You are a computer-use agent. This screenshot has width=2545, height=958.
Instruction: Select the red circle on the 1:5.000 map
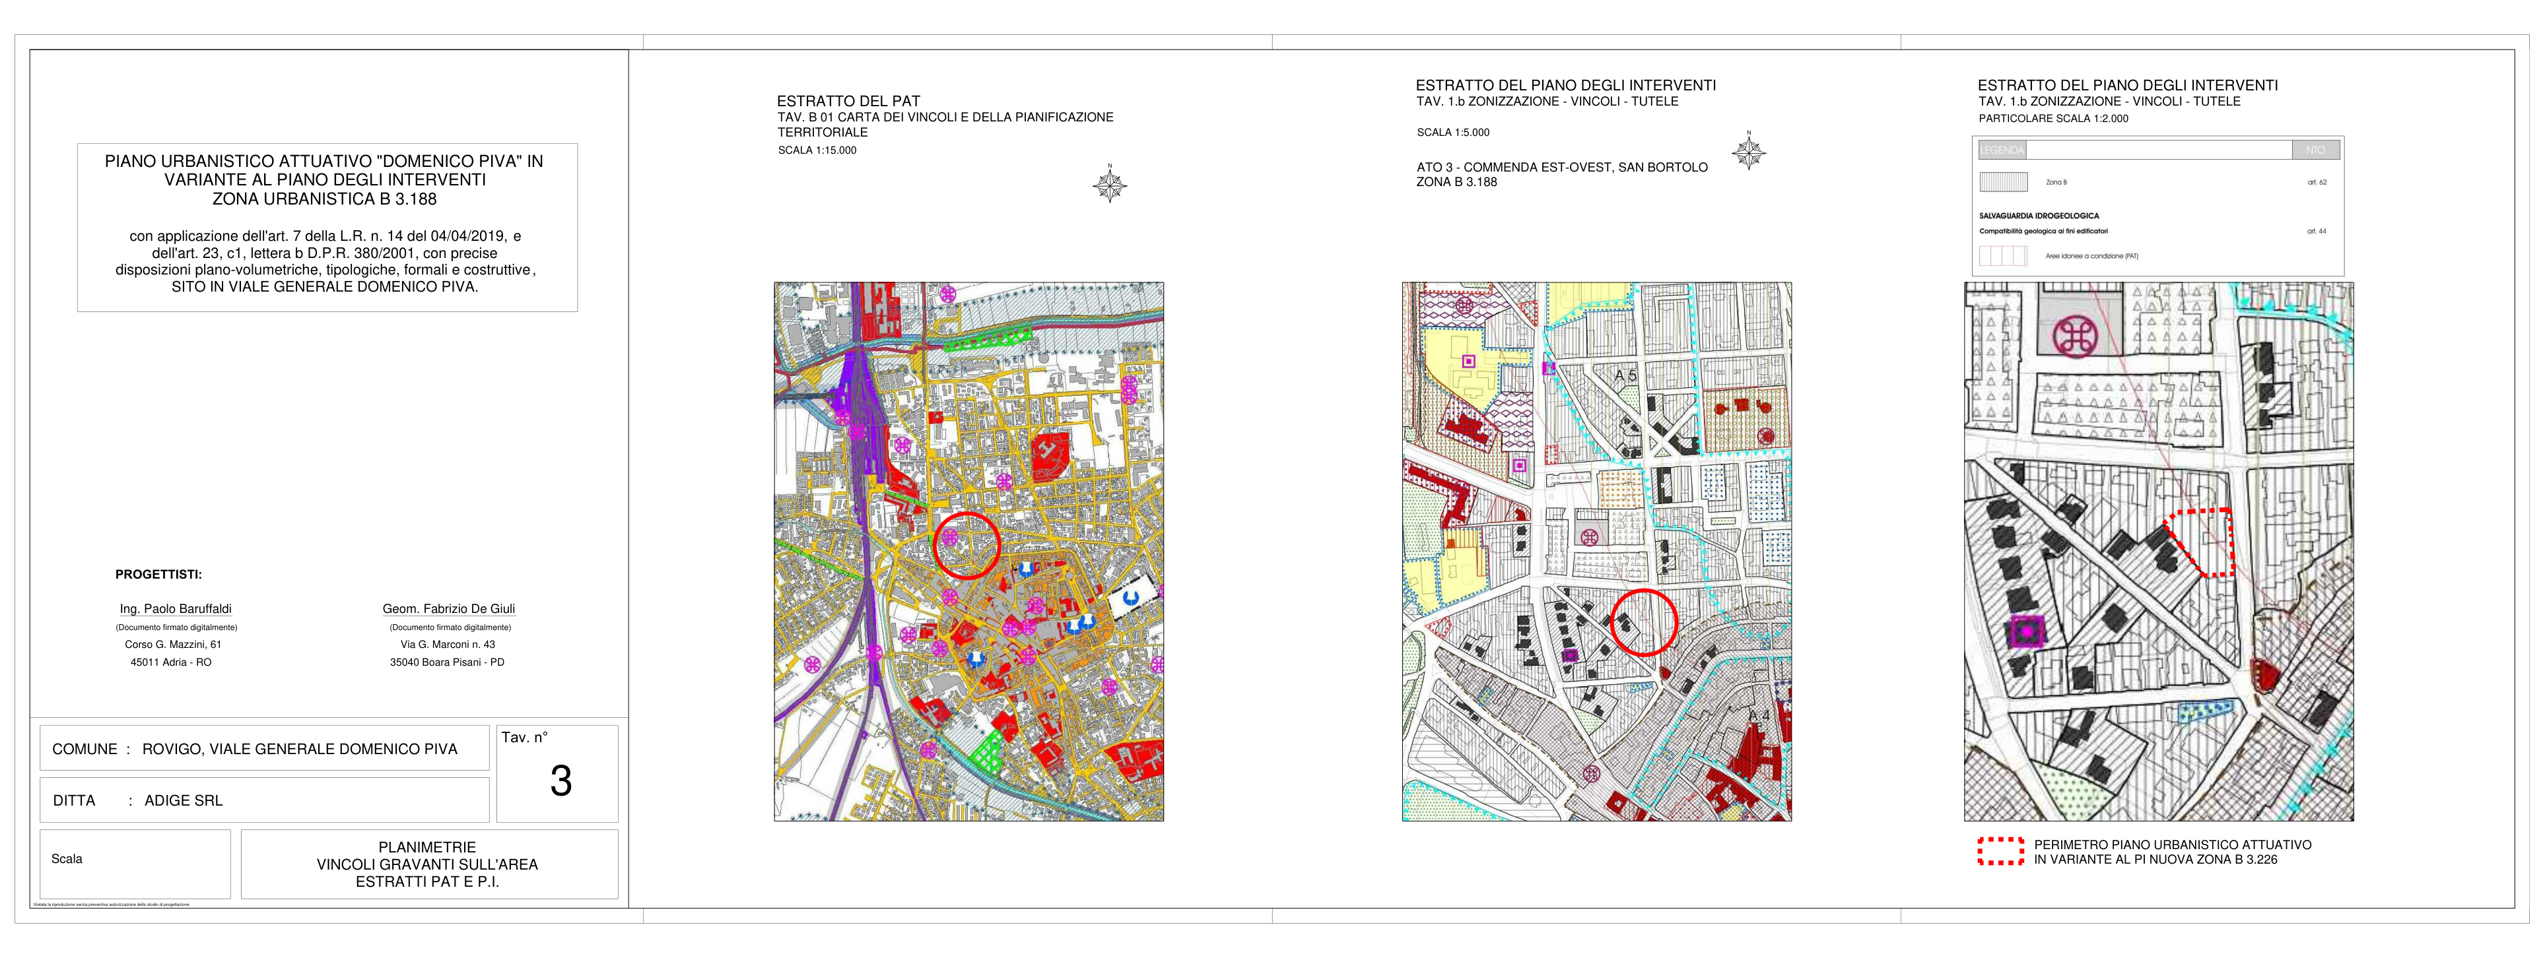1644,622
